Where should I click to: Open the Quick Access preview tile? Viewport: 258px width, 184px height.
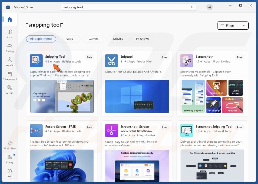coord(235,88)
